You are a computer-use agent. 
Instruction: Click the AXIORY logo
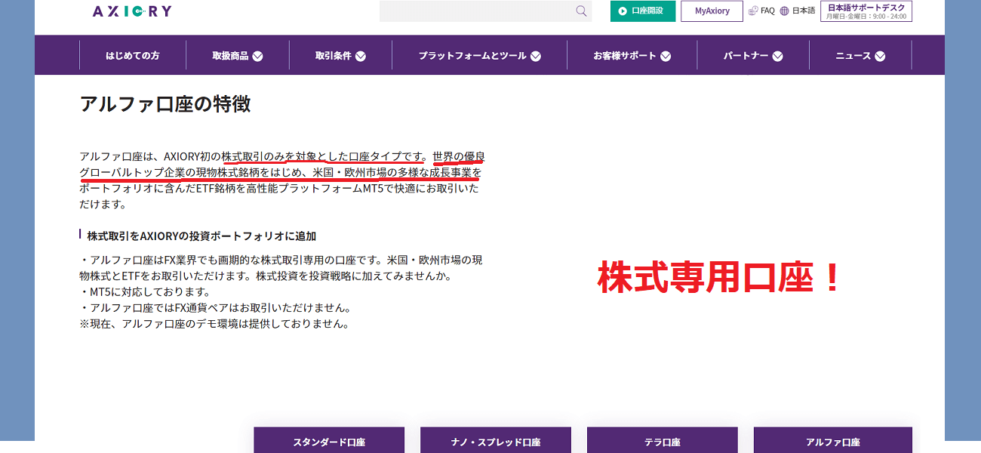coord(132,11)
